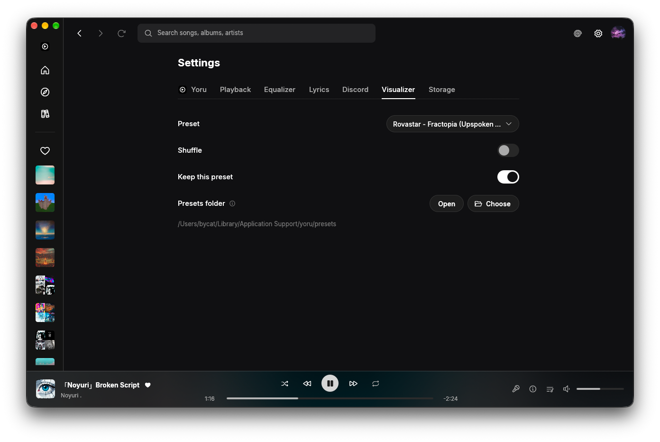Toggle repeat in the player bar

[376, 384]
